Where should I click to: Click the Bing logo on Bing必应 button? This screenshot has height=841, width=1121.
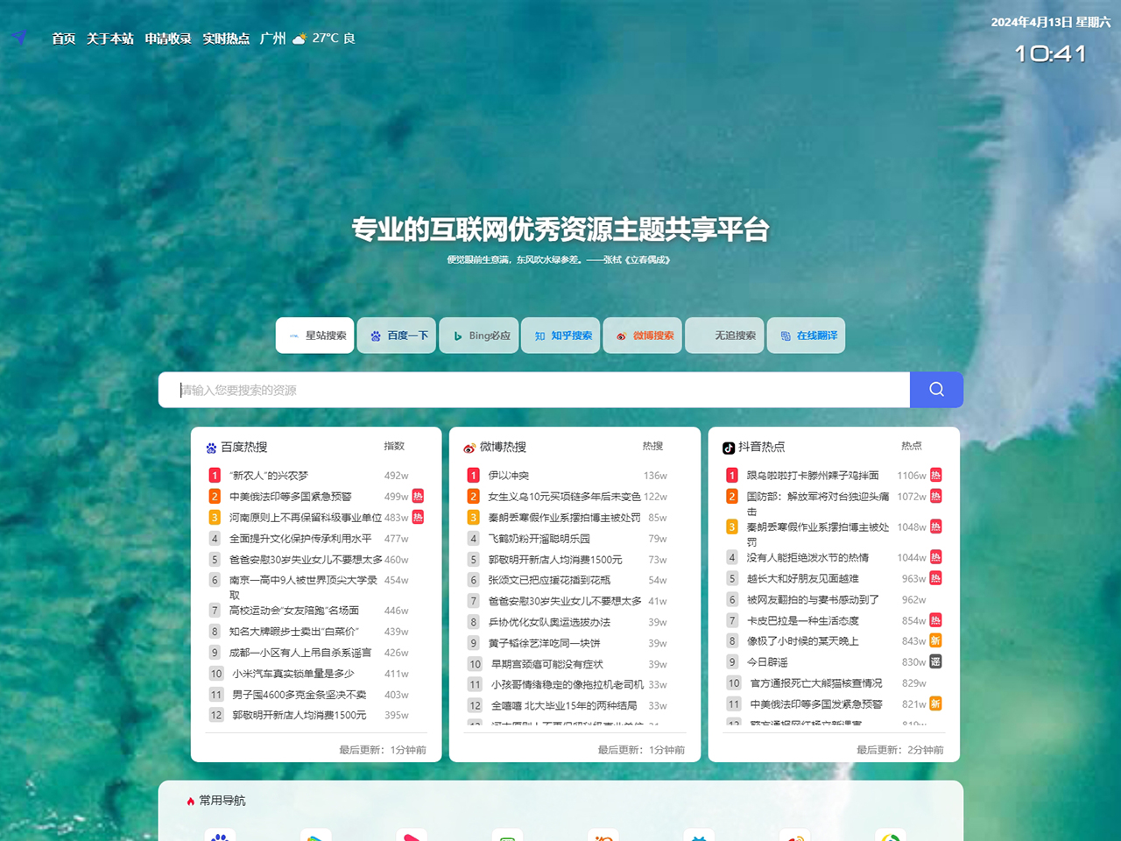(456, 336)
